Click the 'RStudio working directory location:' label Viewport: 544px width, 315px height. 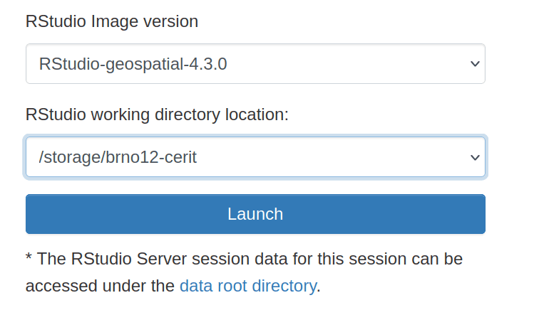coord(157,114)
